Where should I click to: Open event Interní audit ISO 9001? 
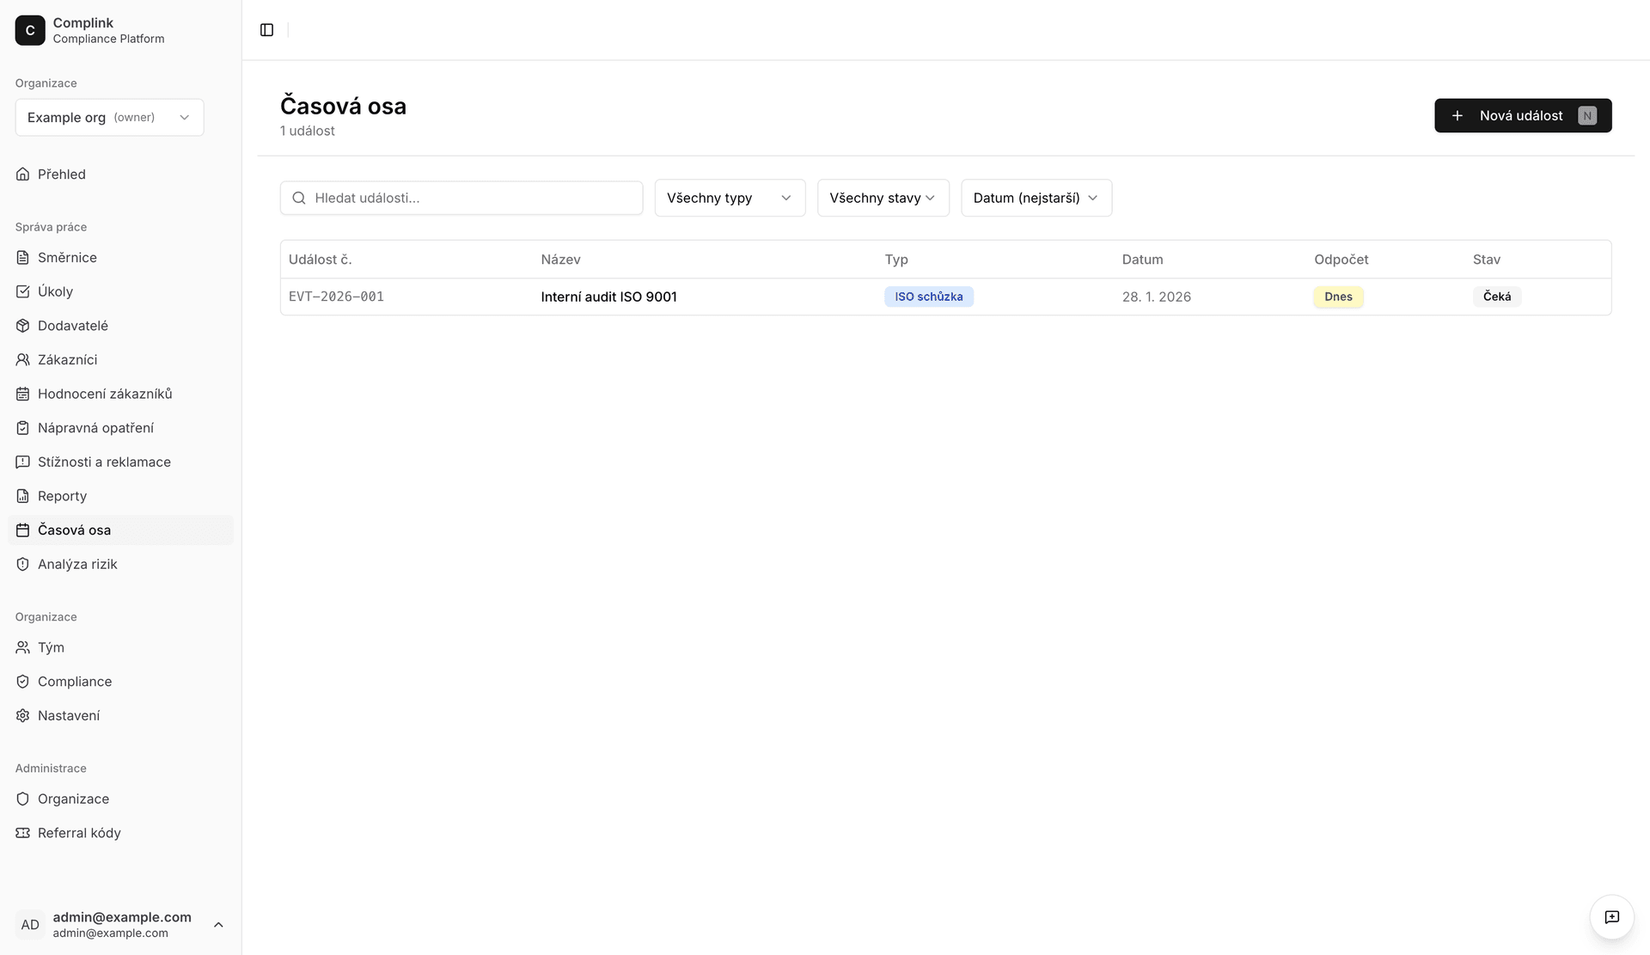(x=608, y=297)
